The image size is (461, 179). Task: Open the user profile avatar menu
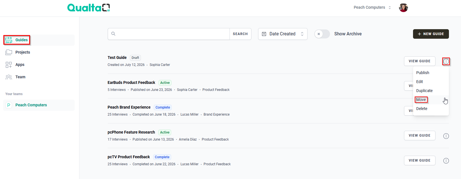(403, 8)
